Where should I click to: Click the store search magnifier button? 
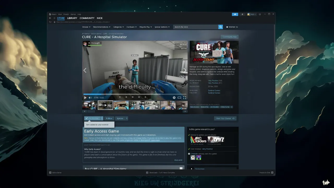(220, 27)
